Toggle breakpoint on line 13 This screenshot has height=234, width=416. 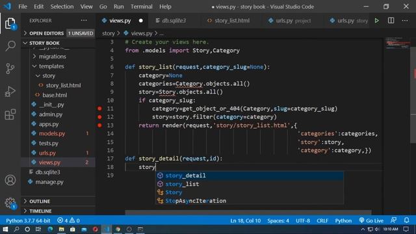(99, 125)
